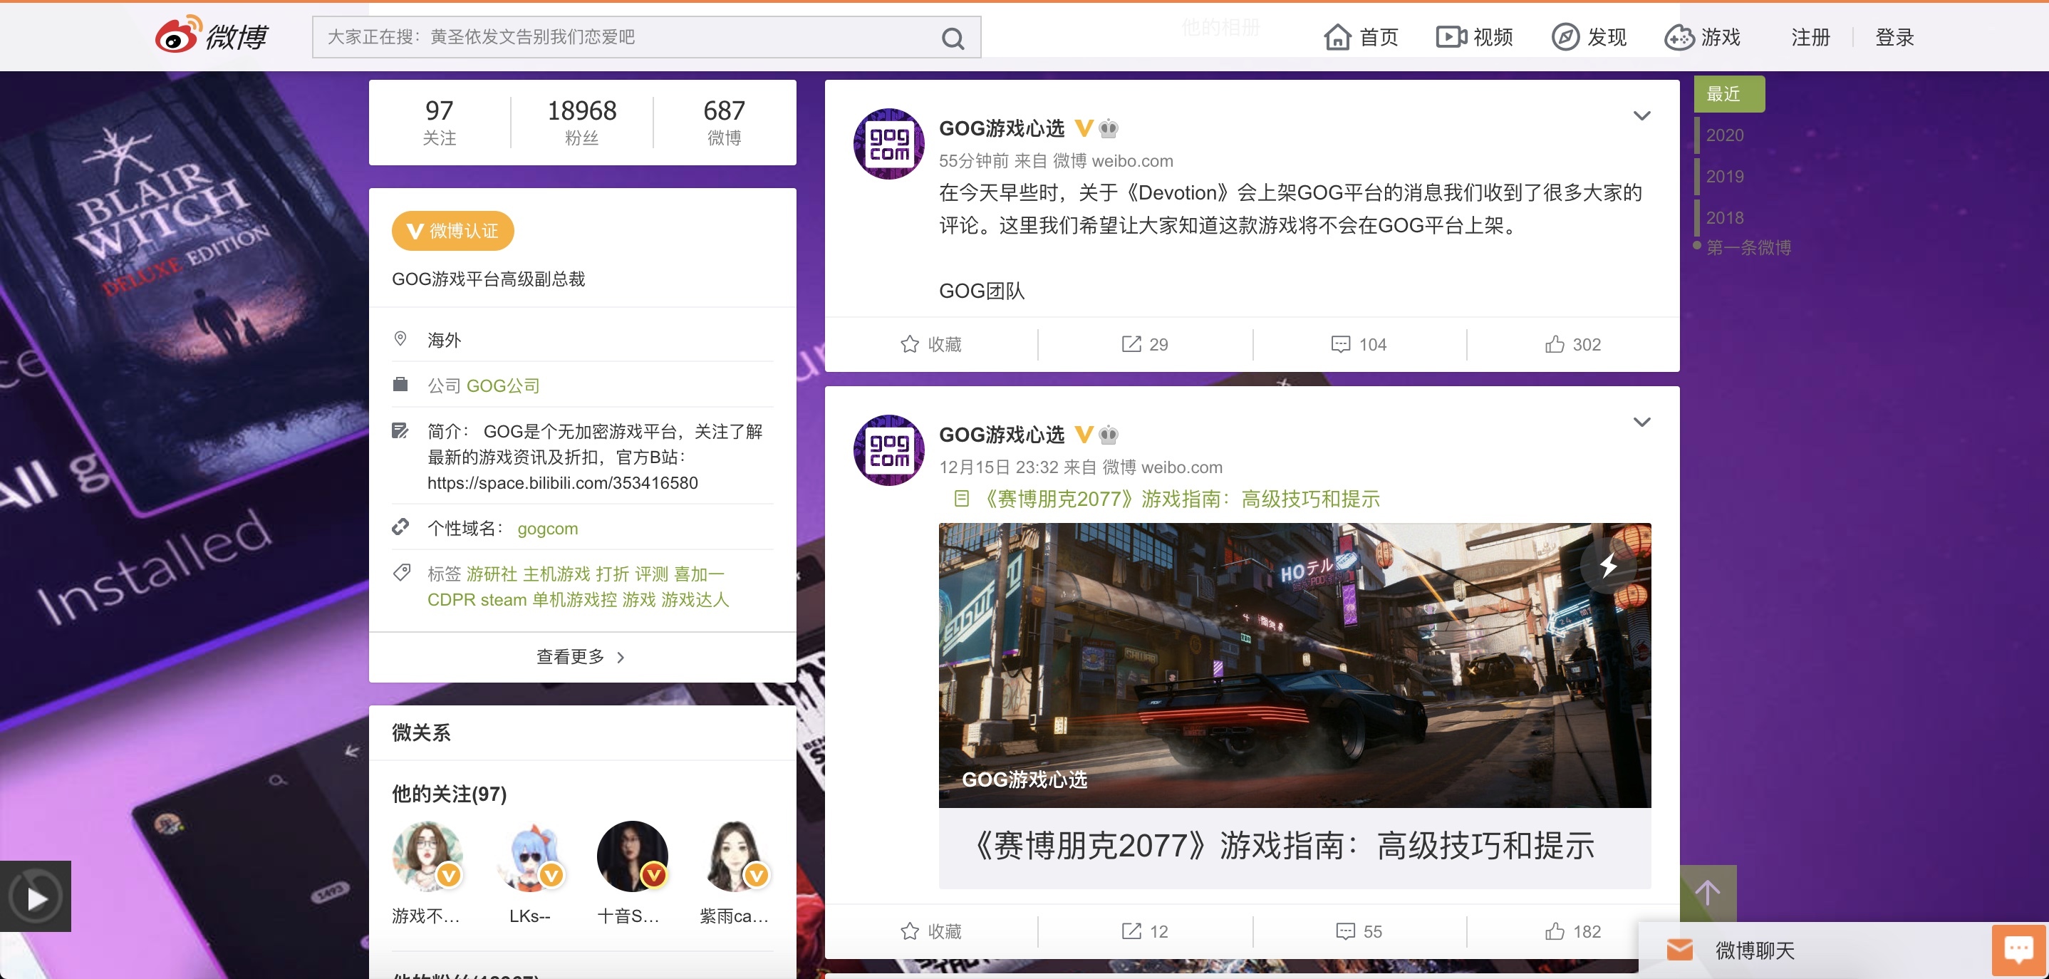
Task: Click the GOG游戏心选 username on the Devotion post
Action: pyautogui.click(x=1002, y=128)
